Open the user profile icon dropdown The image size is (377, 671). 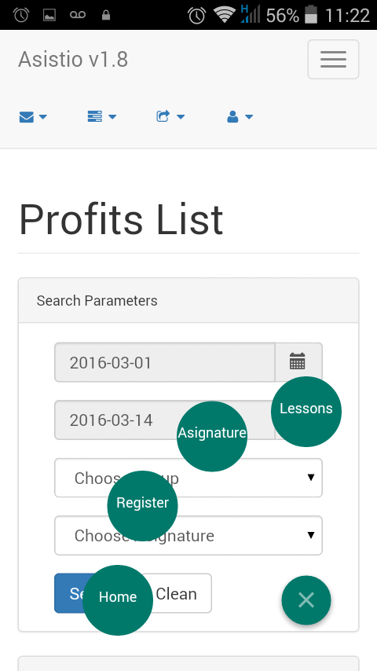(240, 116)
